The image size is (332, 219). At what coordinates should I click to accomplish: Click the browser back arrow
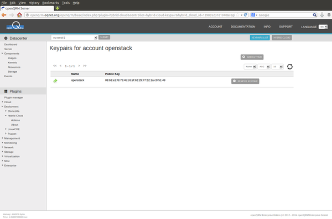[x=4, y=15]
